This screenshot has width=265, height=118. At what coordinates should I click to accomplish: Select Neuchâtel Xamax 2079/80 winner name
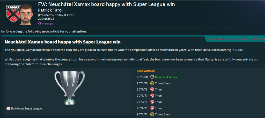coord(166,77)
